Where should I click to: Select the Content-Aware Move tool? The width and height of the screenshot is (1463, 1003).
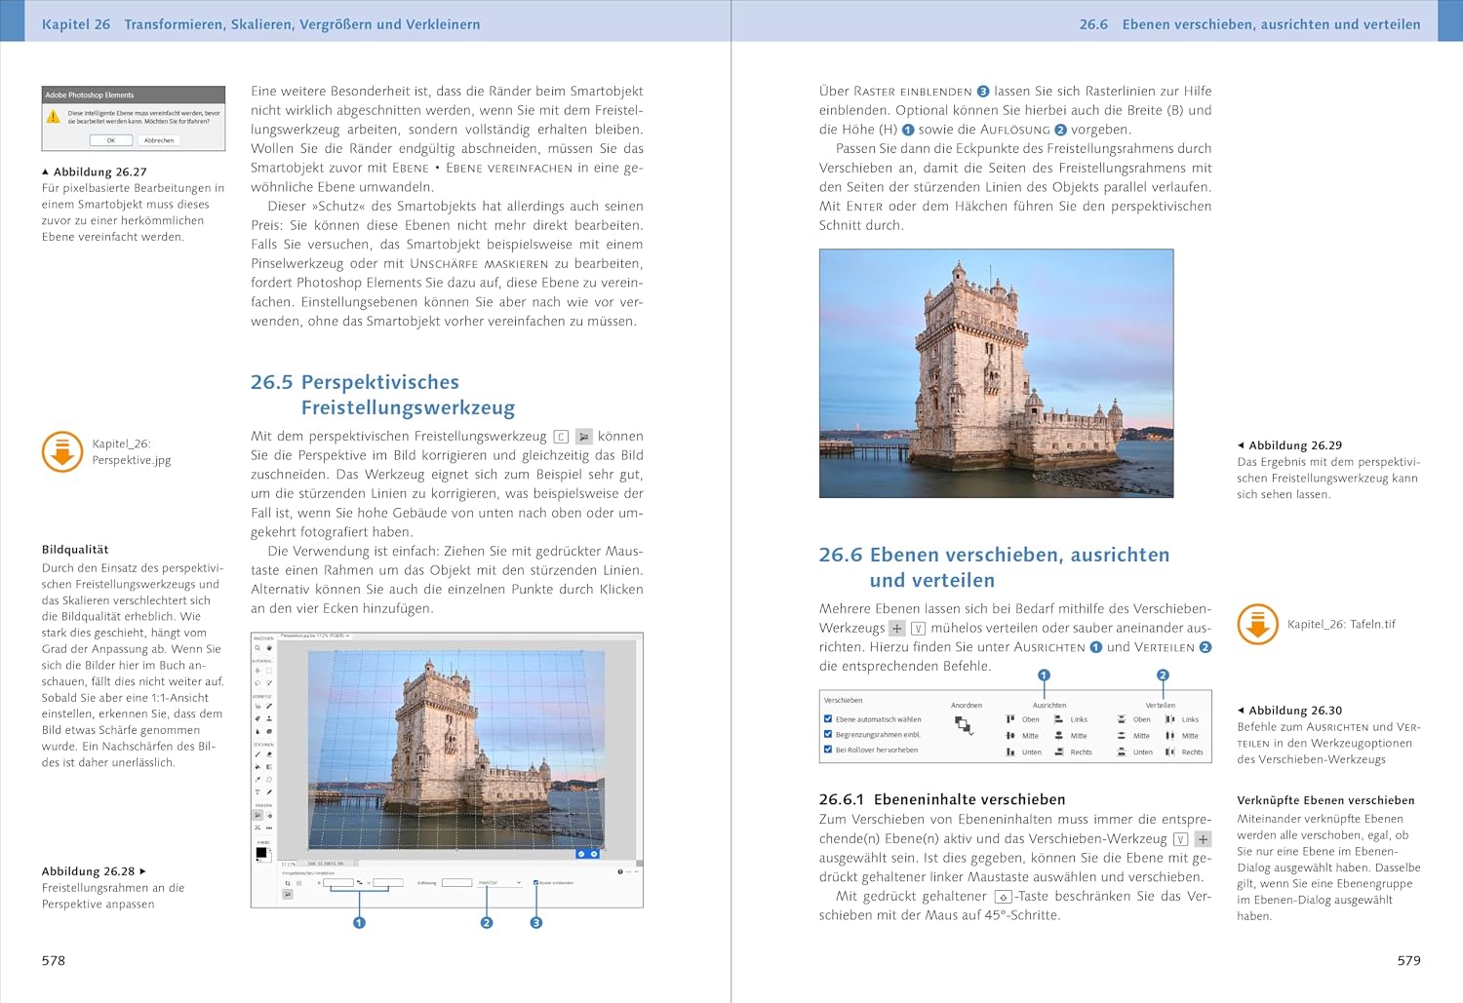(257, 828)
